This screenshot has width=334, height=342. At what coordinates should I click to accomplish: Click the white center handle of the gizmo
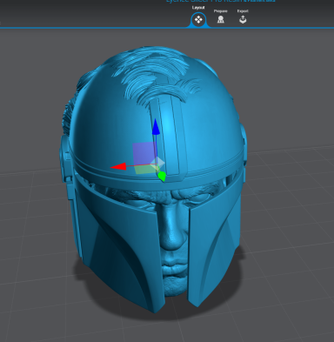(158, 164)
